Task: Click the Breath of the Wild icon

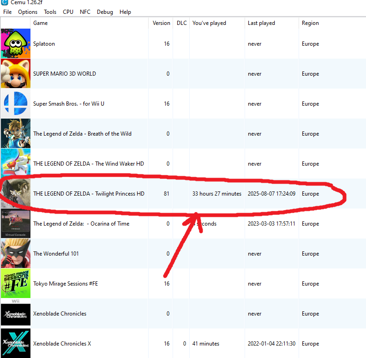Action: click(x=16, y=133)
